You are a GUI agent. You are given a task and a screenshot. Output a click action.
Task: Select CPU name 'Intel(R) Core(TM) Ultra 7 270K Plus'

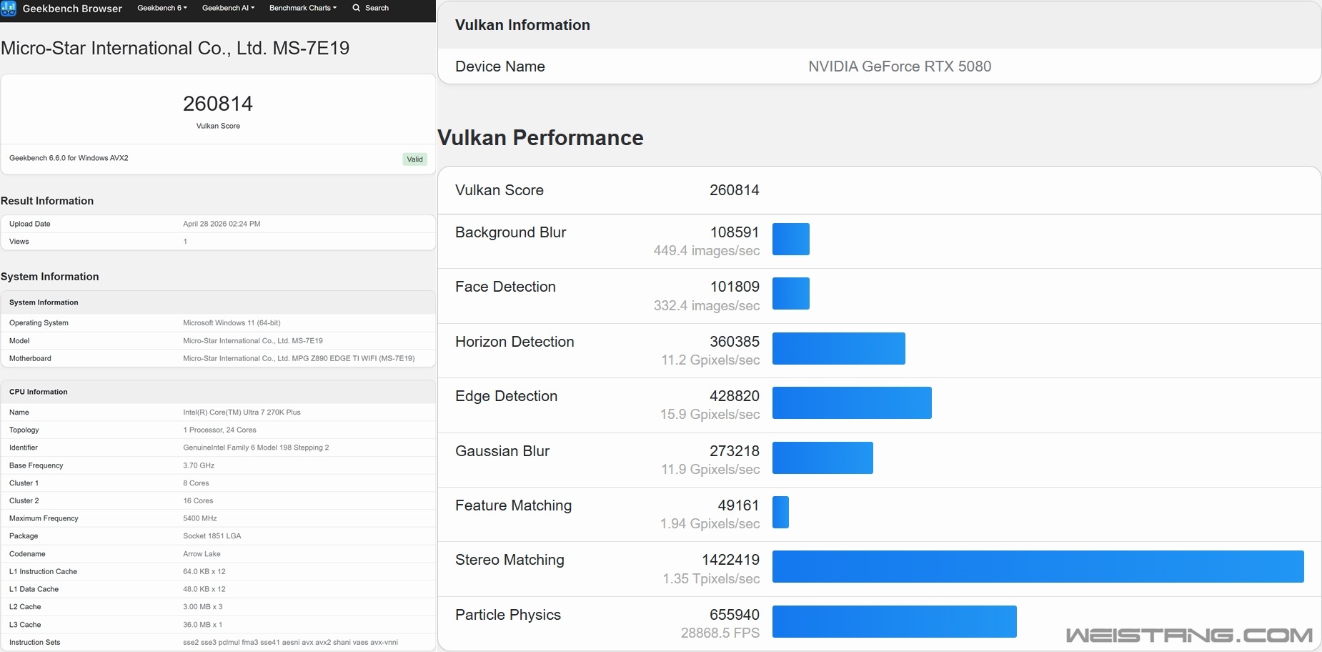click(x=242, y=413)
